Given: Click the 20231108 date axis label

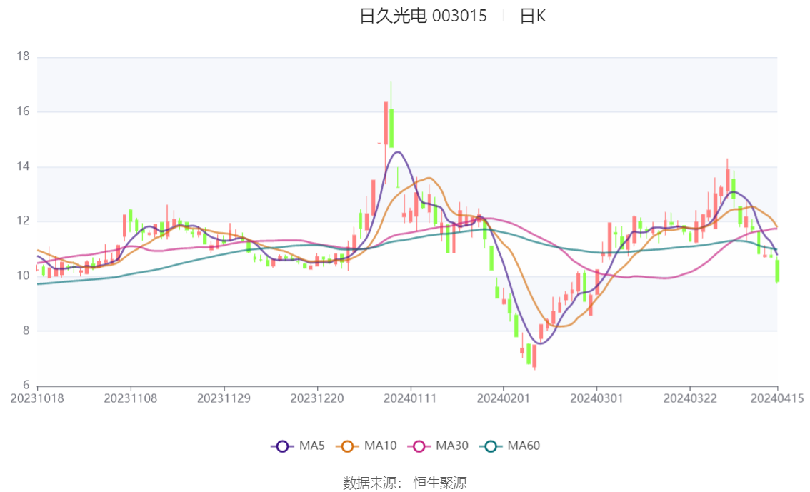Looking at the screenshot, I should click(131, 398).
